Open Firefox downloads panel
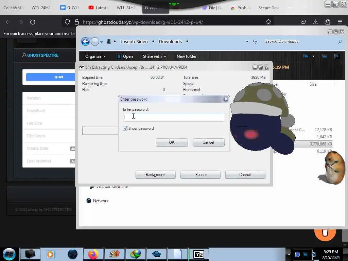Viewport: 348px width, 261px height. click(315, 22)
